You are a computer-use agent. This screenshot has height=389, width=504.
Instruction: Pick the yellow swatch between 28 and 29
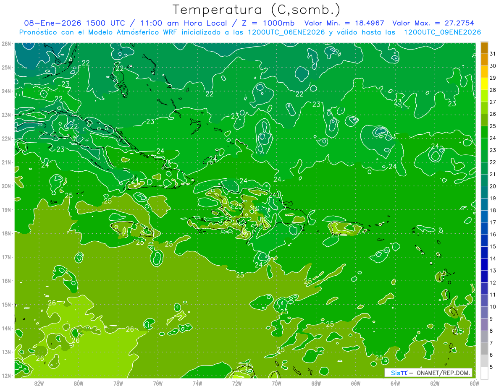[x=484, y=84]
